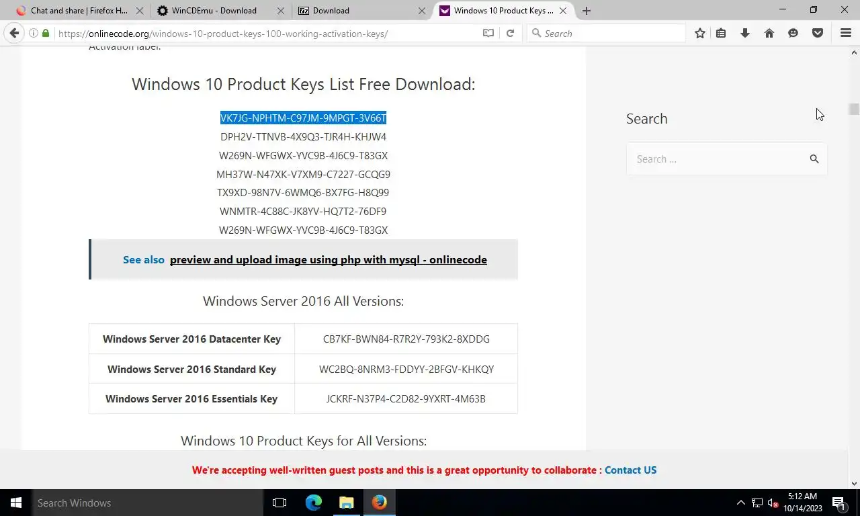Viewport: 860px width, 516px height.
Task: Click the magnifier icon in sidebar search box
Action: (x=814, y=159)
